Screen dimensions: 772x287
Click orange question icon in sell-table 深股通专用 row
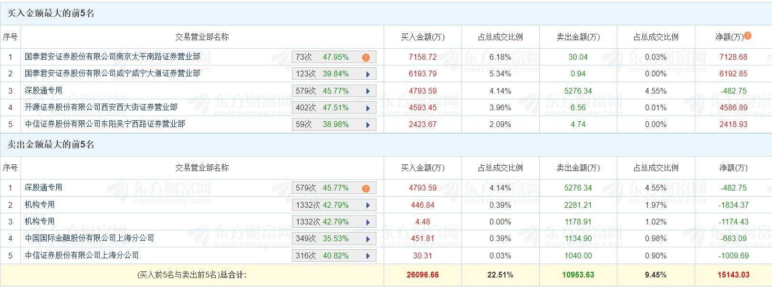click(x=366, y=188)
